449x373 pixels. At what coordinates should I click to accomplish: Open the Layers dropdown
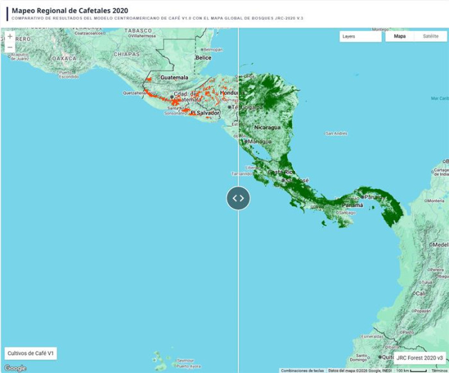pos(360,37)
